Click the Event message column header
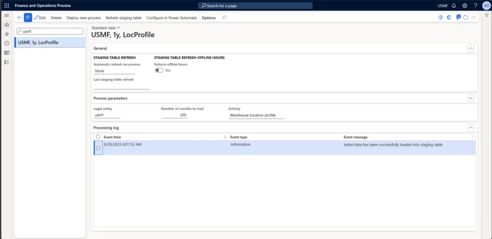 356,137
